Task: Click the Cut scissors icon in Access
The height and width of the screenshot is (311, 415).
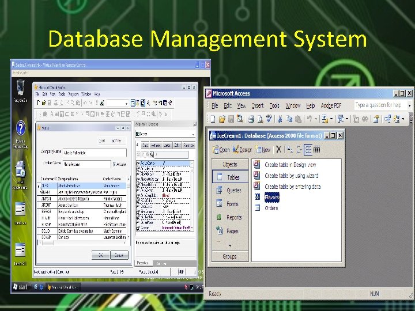Action: pyautogui.click(x=280, y=119)
